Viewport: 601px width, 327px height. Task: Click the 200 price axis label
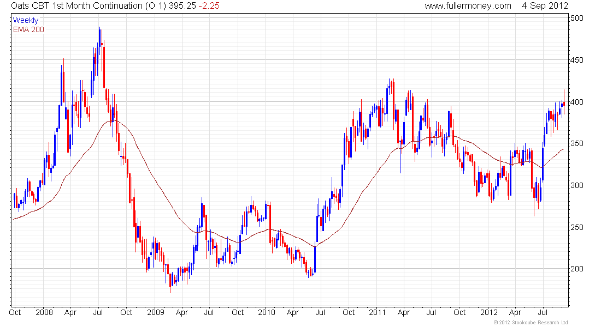click(x=577, y=269)
